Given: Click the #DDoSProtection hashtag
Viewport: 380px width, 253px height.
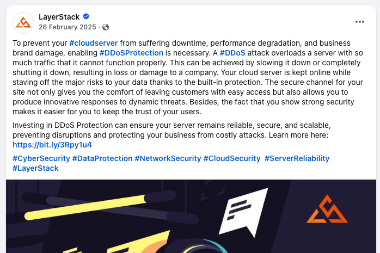Looking at the screenshot, I should (x=131, y=53).
